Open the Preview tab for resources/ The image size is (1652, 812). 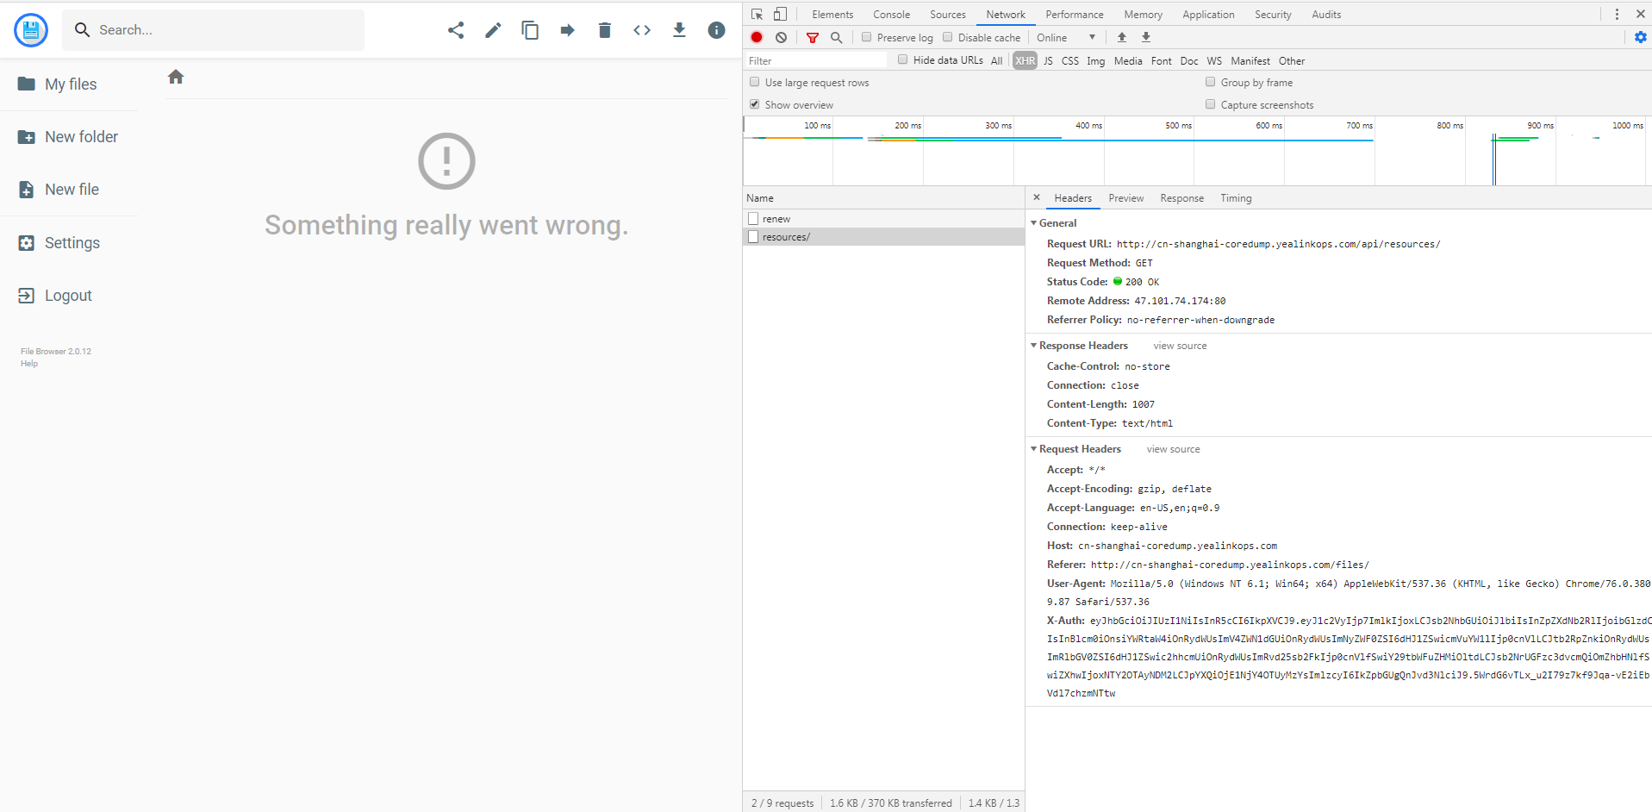point(1125,197)
